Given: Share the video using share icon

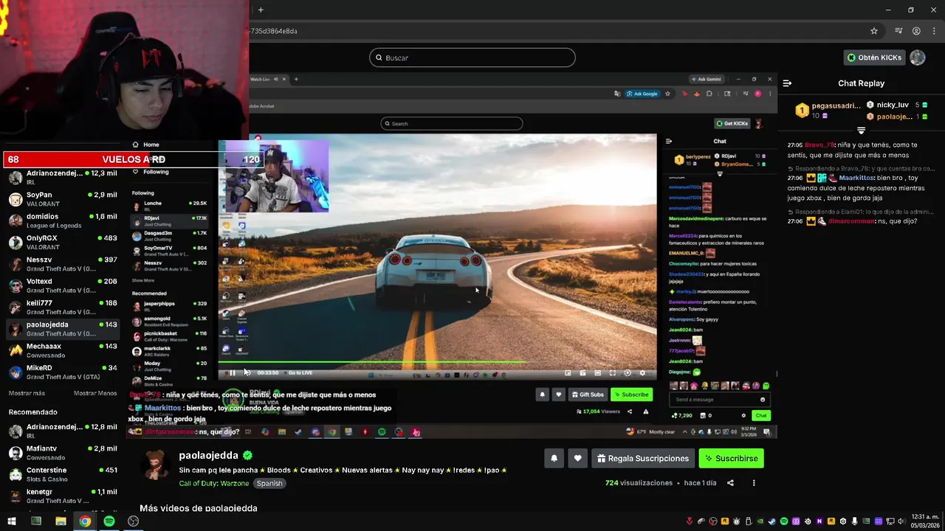Looking at the screenshot, I should (x=730, y=483).
